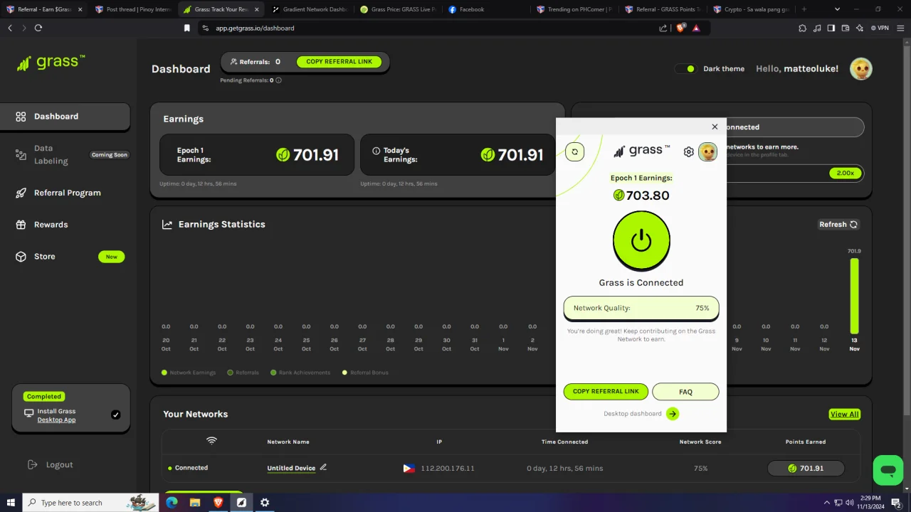Log out using the Logout link

pos(50,464)
